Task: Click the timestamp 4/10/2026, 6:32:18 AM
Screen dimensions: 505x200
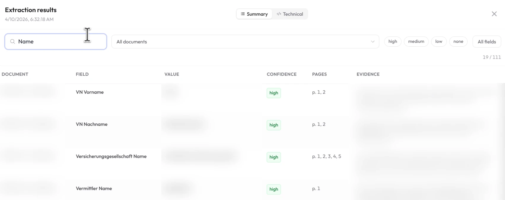Action: tap(29, 19)
